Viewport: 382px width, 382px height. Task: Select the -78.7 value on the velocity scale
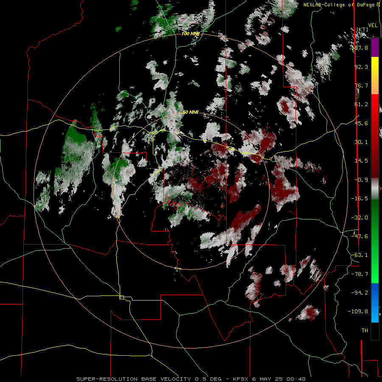[x=360, y=274]
